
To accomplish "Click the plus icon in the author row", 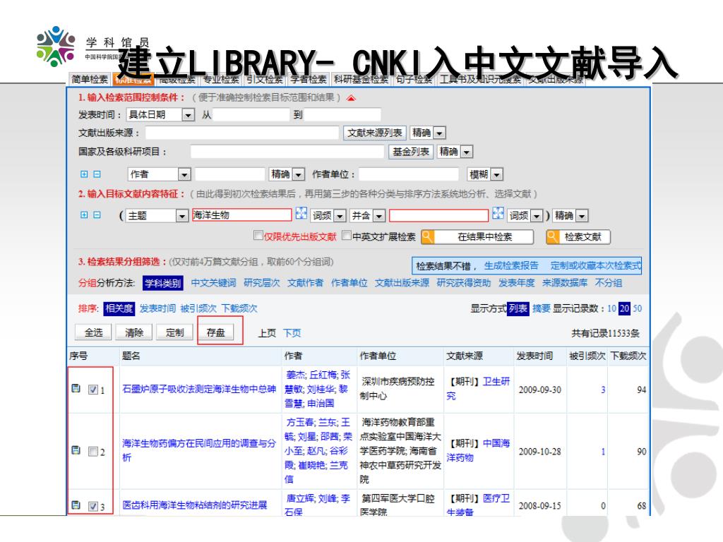I will (84, 174).
